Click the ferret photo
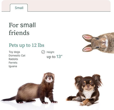 (29, 88)
